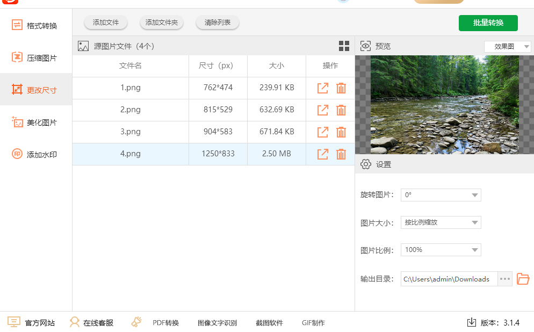
Task: Select the 1.png file name cell
Action: [x=131, y=88]
